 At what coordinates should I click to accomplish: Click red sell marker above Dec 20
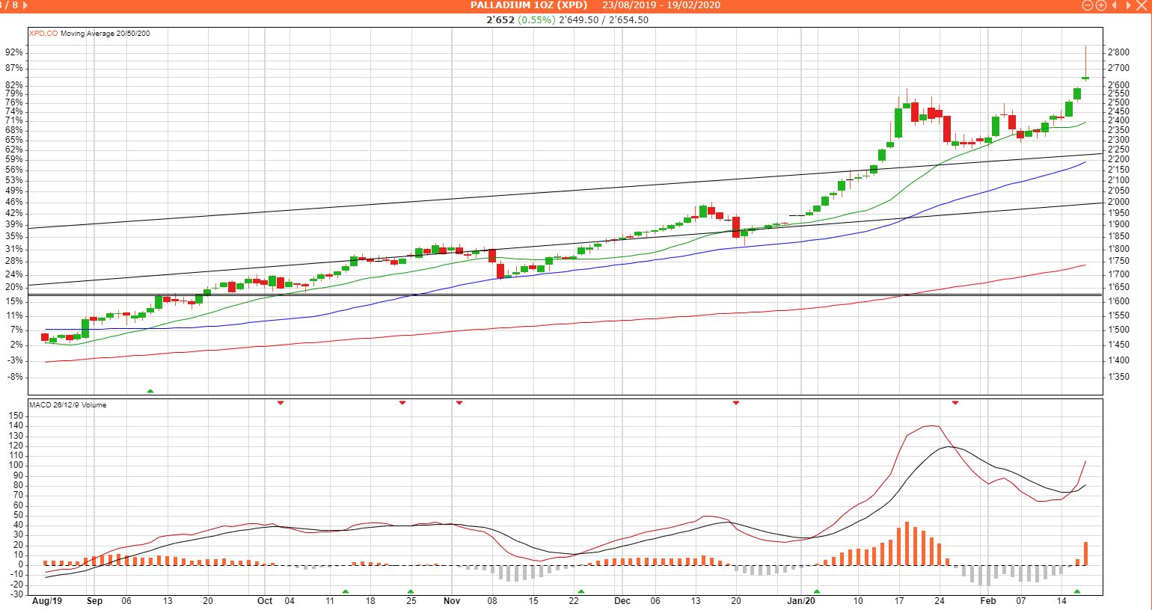(x=736, y=403)
